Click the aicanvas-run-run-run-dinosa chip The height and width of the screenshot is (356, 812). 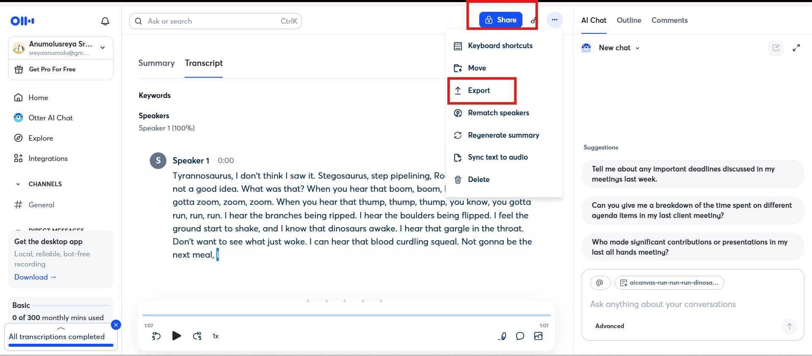669,283
